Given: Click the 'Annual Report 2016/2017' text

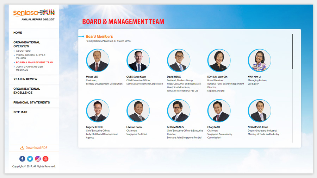Looking at the screenshot, I should coord(38,20).
